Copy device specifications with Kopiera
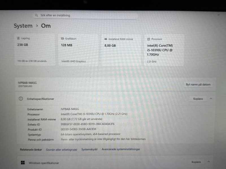 point(198,99)
